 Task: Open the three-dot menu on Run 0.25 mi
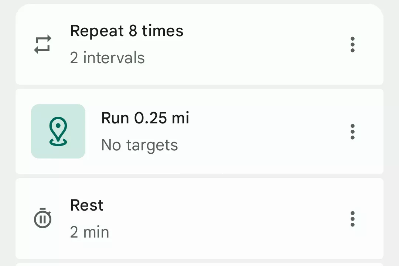coord(352,132)
